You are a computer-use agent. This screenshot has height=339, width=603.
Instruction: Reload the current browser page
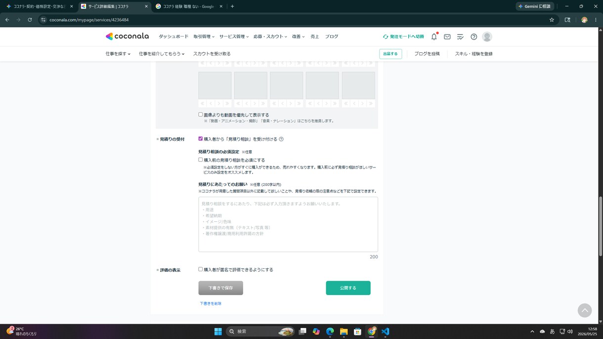[30, 20]
